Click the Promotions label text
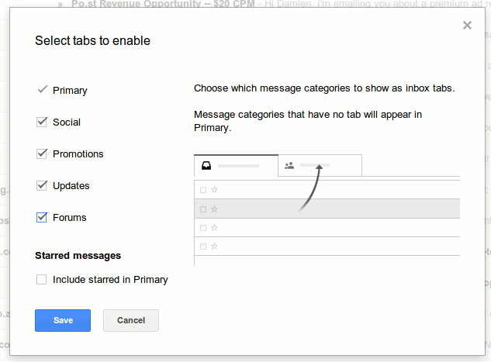 point(78,153)
